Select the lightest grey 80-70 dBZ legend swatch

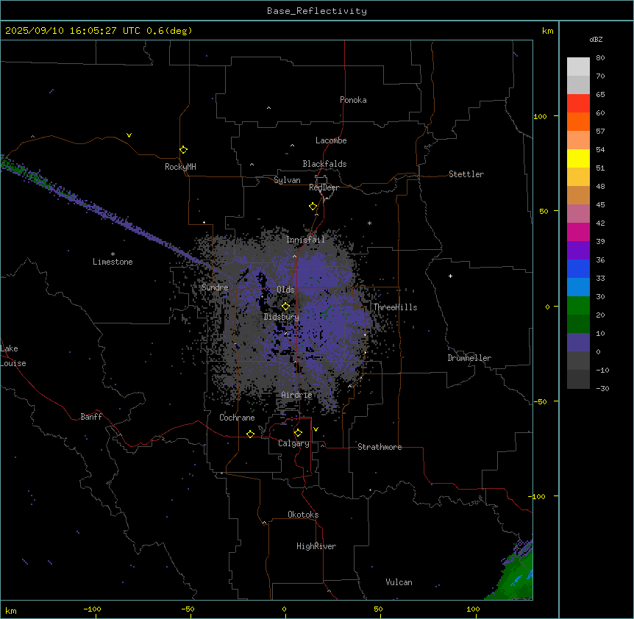[578, 67]
